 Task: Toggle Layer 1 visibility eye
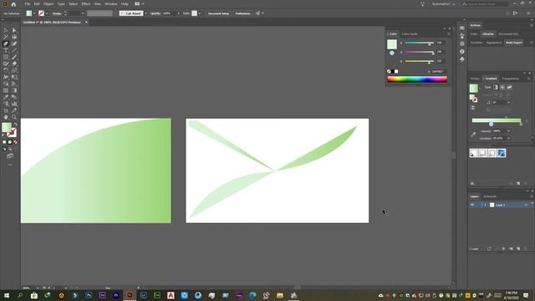pyautogui.click(x=472, y=205)
